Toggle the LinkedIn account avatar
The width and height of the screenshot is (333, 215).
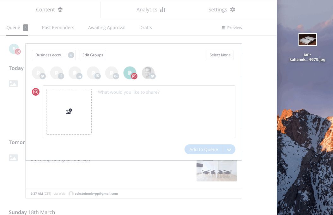(x=75, y=73)
